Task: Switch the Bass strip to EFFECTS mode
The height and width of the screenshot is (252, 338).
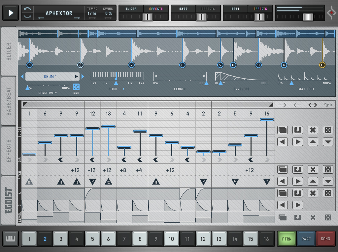Action: tap(208, 9)
